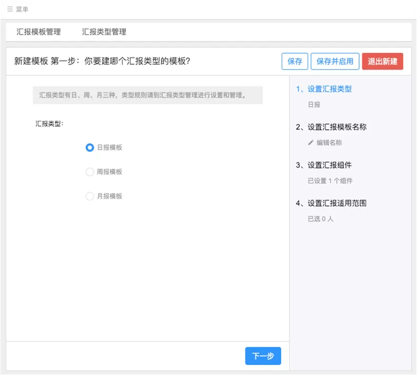Click the 保存并启用 button
Screen dimensions: 417x375
coord(335,62)
